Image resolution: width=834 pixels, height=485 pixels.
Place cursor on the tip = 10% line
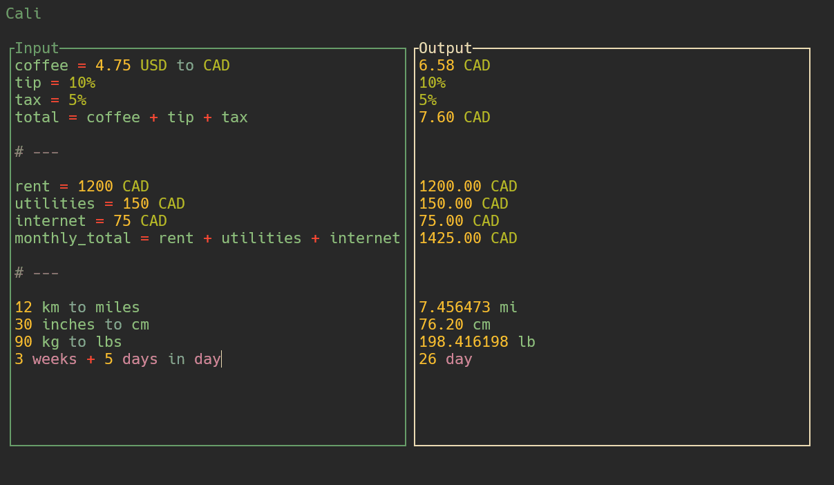pyautogui.click(x=55, y=83)
